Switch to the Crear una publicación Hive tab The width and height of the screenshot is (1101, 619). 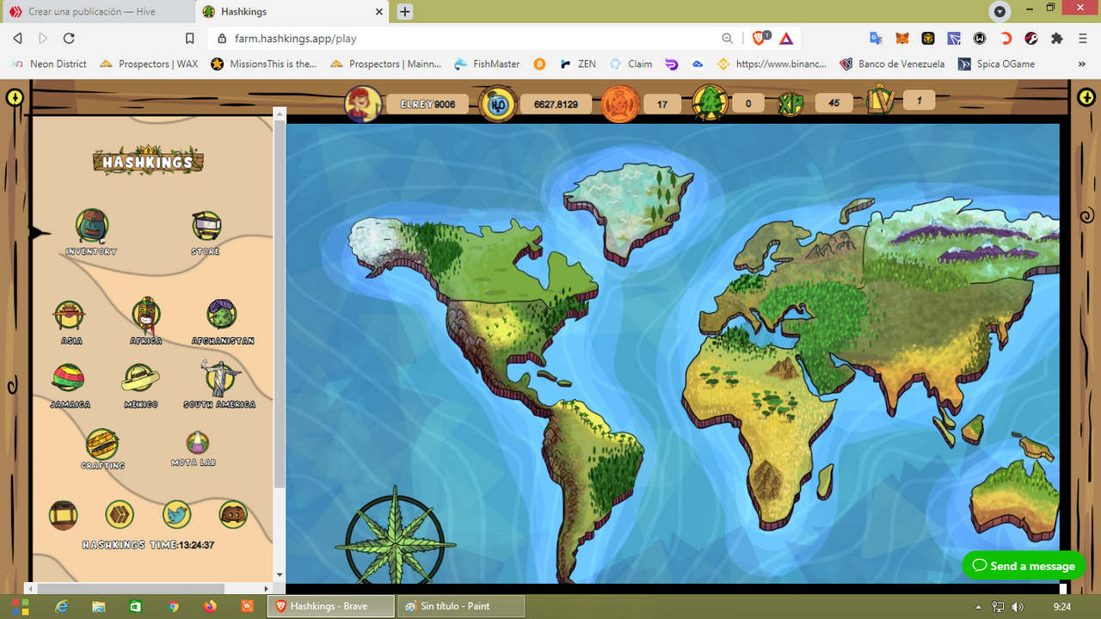coord(96,12)
